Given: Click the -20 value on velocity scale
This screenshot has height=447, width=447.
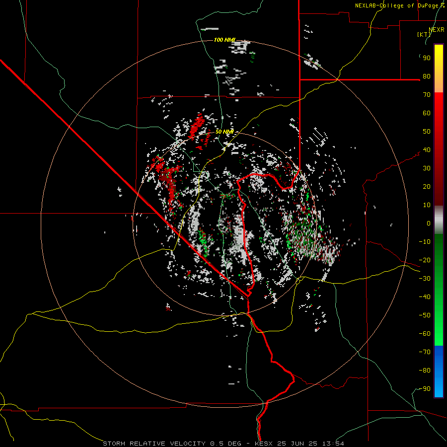Looking at the screenshot, I should (x=425, y=260).
